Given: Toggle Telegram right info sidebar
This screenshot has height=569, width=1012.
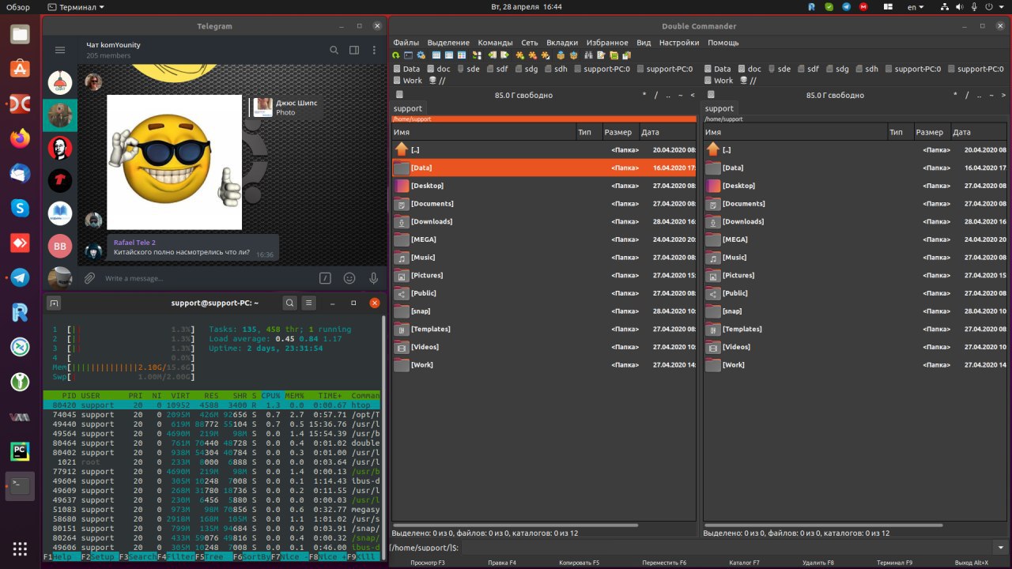Looking at the screenshot, I should pyautogui.click(x=354, y=50).
